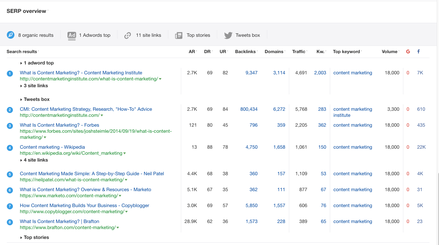Click the 7K Facebook shares value for the first result
The height and width of the screenshot is (245, 439).
coord(420,72)
